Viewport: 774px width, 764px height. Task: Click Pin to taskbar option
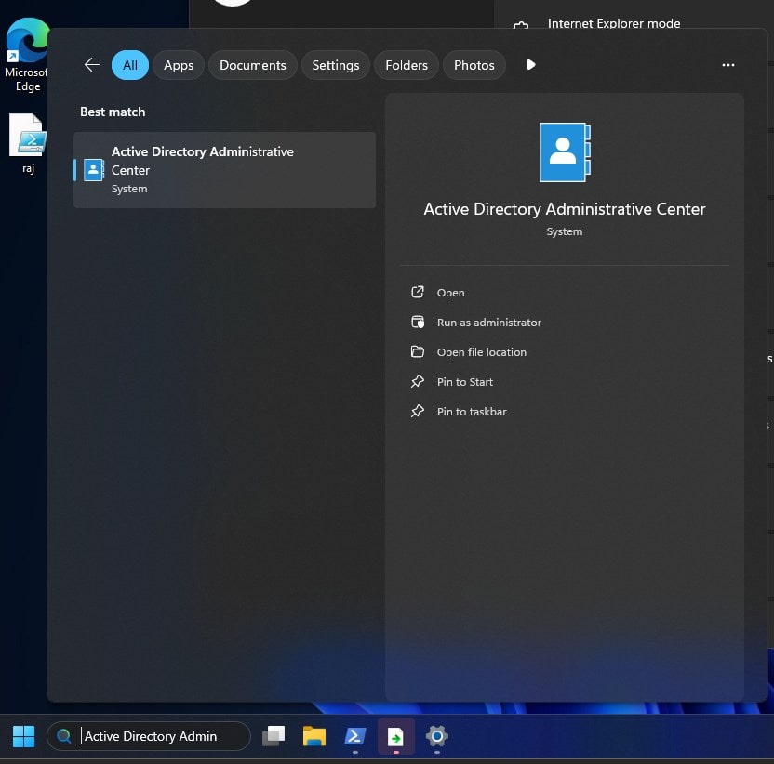click(471, 412)
